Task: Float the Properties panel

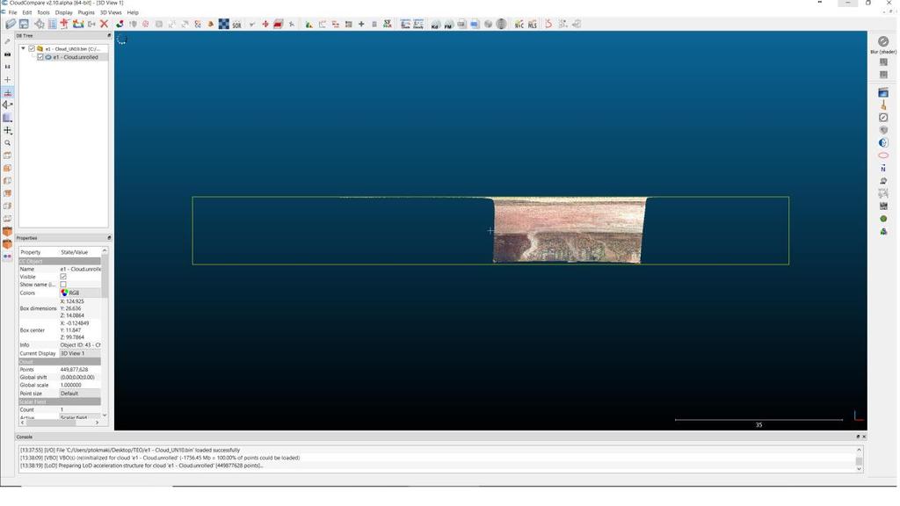Action: (x=109, y=237)
